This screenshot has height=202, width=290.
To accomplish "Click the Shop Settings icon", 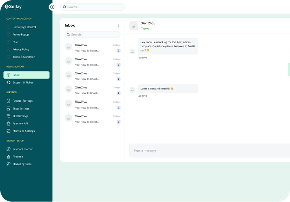I will 9,109.
